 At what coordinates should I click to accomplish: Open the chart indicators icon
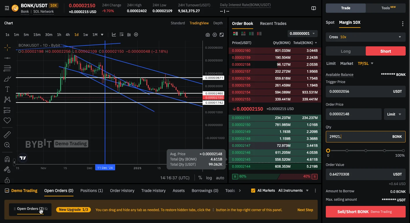[x=114, y=35]
